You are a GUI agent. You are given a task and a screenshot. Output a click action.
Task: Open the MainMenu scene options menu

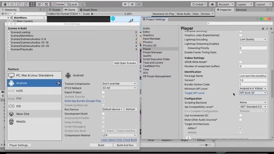click(44, 18)
